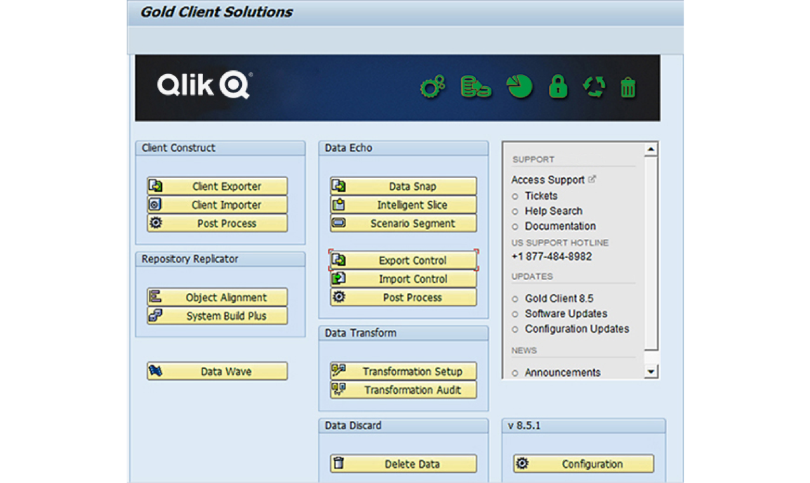Open Announcements link
This screenshot has width=810, height=483.
tap(562, 373)
